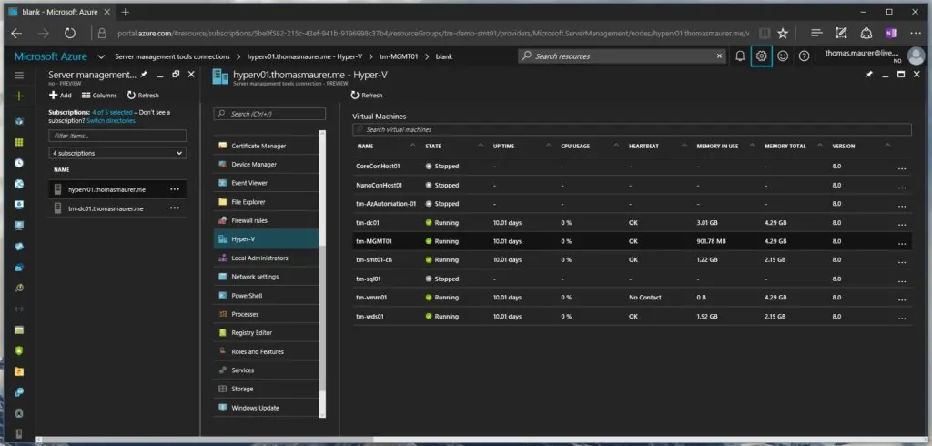Open the globe App Services sidebar icon
The height and width of the screenshot is (446, 932).
tap(19, 184)
